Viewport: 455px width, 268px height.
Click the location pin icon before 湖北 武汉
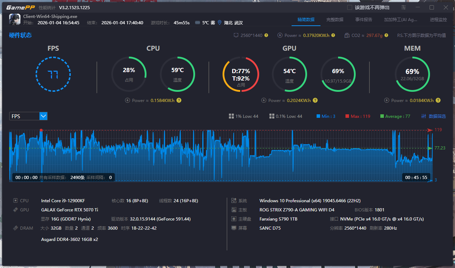(x=220, y=23)
